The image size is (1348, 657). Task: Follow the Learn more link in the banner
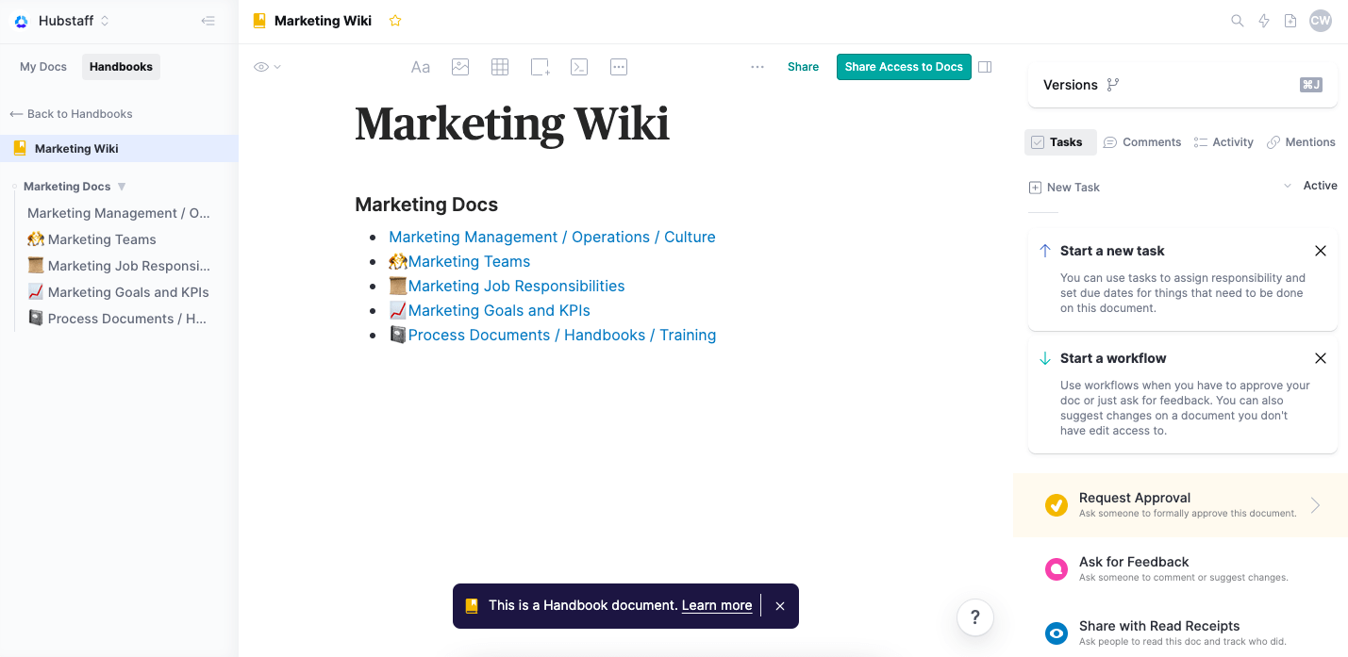[717, 605]
